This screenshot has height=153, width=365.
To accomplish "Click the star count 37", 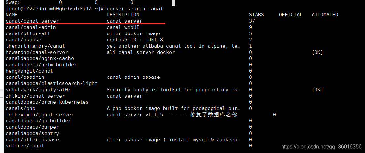I will click(x=252, y=21).
